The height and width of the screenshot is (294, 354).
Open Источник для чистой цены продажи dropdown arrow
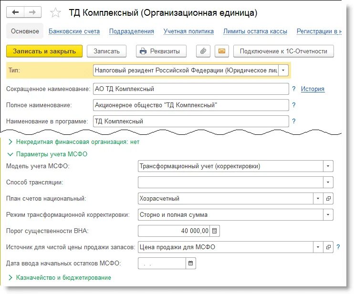coord(318,247)
